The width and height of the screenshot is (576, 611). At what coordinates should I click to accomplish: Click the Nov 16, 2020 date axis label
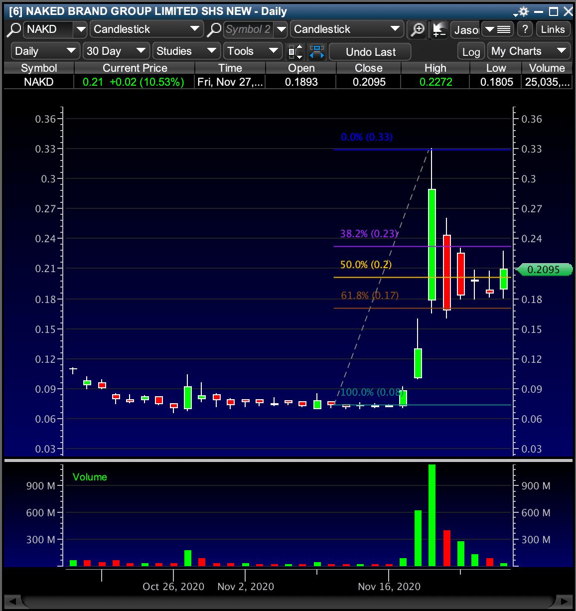click(389, 587)
